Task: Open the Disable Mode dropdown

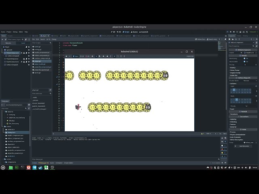Action: (x=250, y=81)
